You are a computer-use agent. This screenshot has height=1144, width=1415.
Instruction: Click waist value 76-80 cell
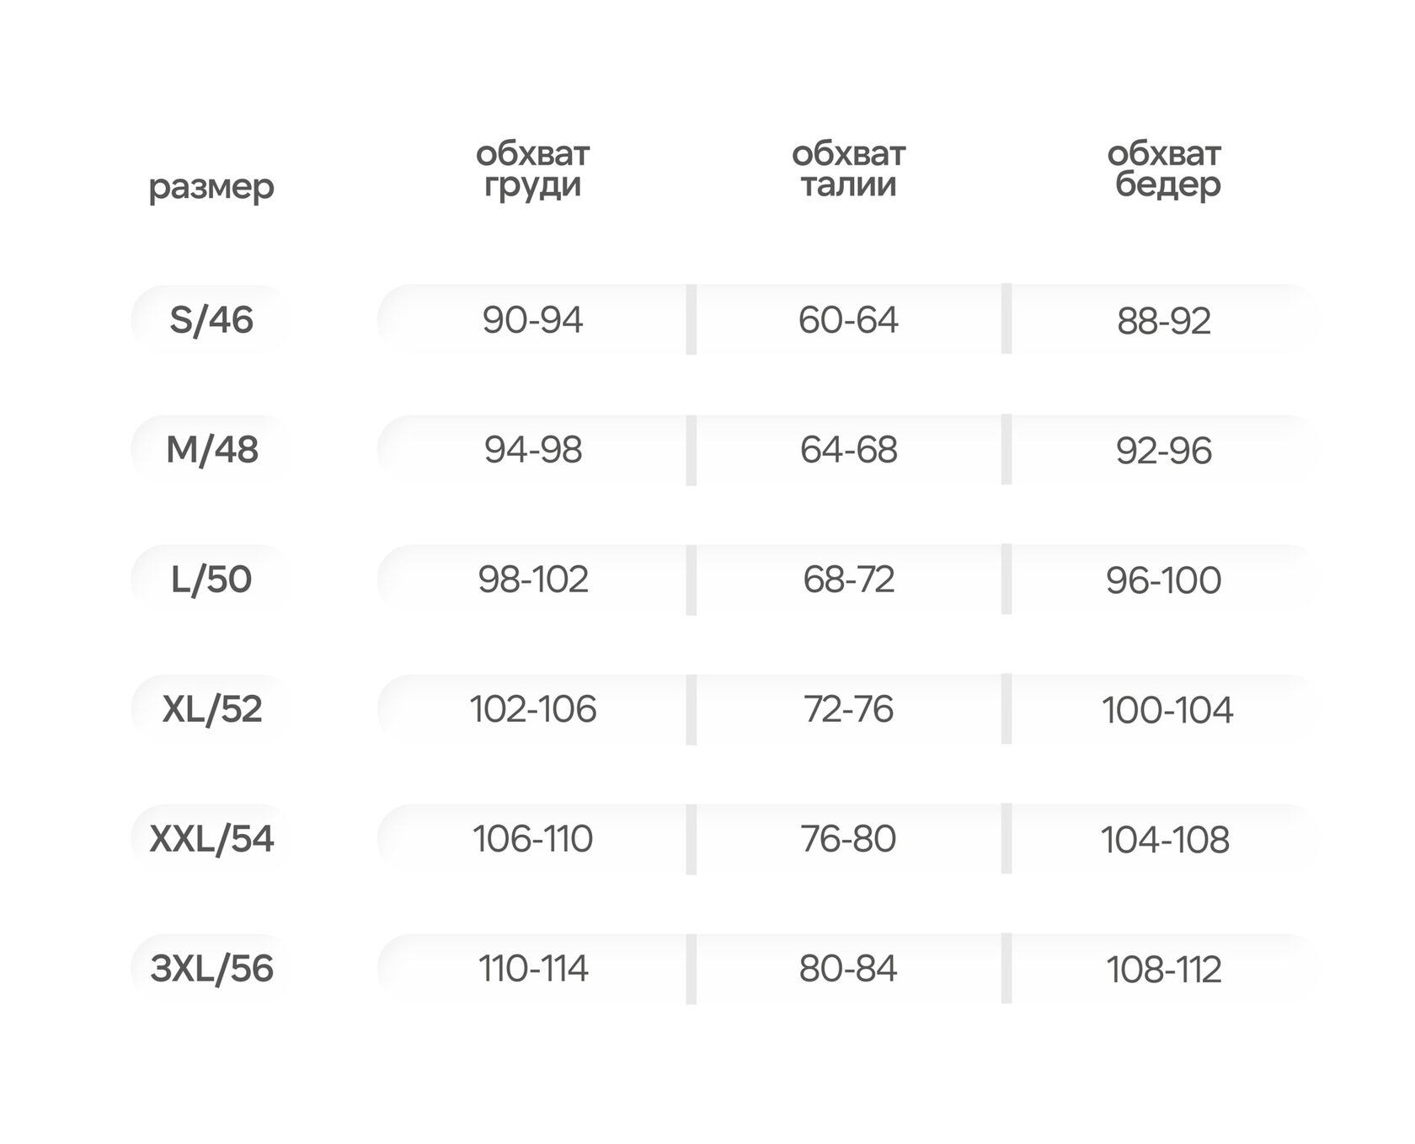click(x=848, y=839)
